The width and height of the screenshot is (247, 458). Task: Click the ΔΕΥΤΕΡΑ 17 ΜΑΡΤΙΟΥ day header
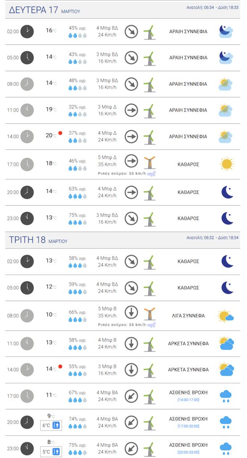45,10
